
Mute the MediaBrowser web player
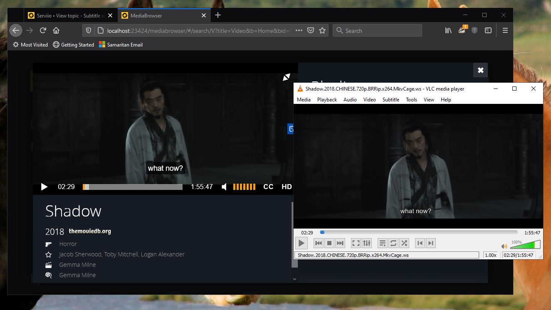pos(224,187)
